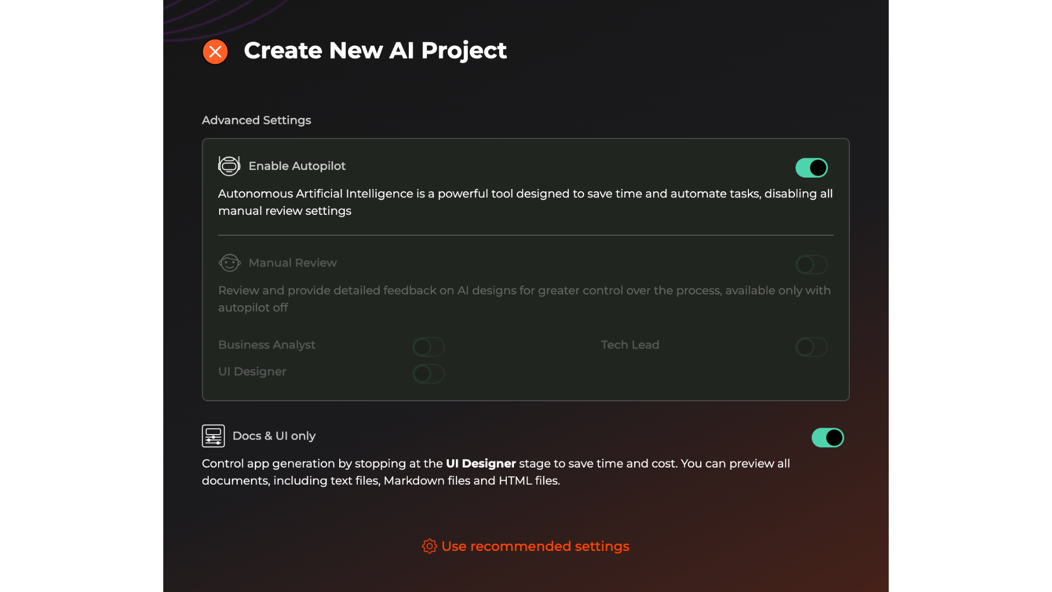Click Use recommended settings link
This screenshot has height=592, width=1052.
click(535, 547)
